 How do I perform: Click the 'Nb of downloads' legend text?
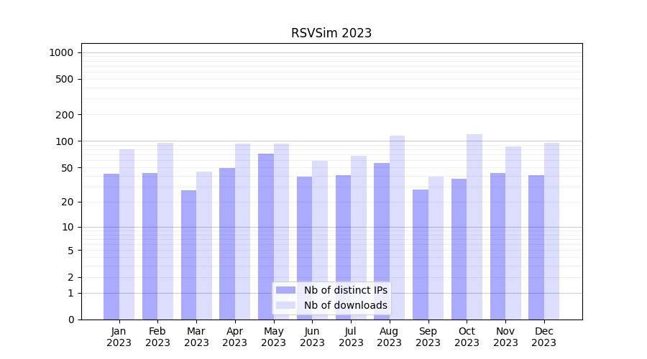pos(345,305)
